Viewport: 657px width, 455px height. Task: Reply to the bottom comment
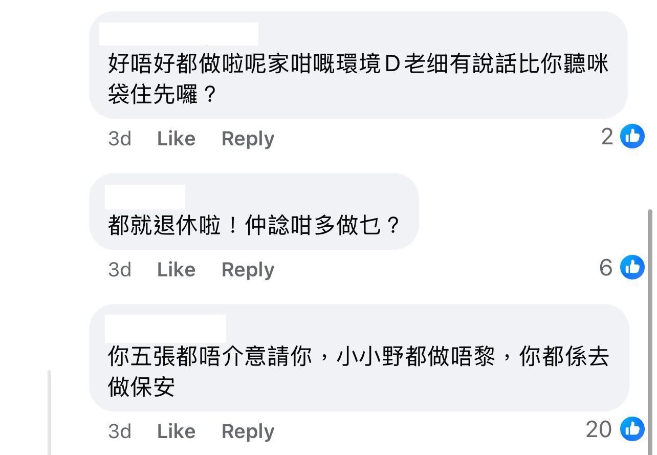[248, 430]
